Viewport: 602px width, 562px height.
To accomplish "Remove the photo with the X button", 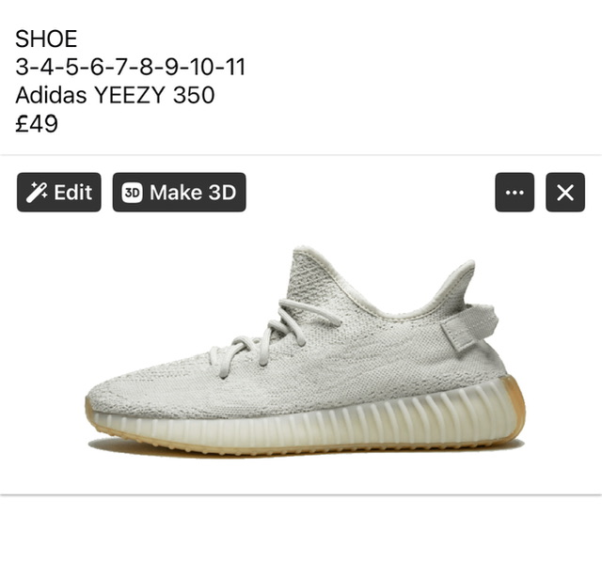I will click(x=565, y=193).
